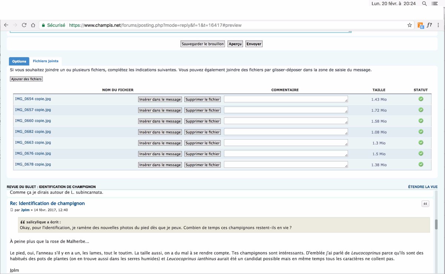Image resolution: width=445 pixels, height=274 pixels.
Task: Open Chrome three-dot menu
Action: (438, 25)
